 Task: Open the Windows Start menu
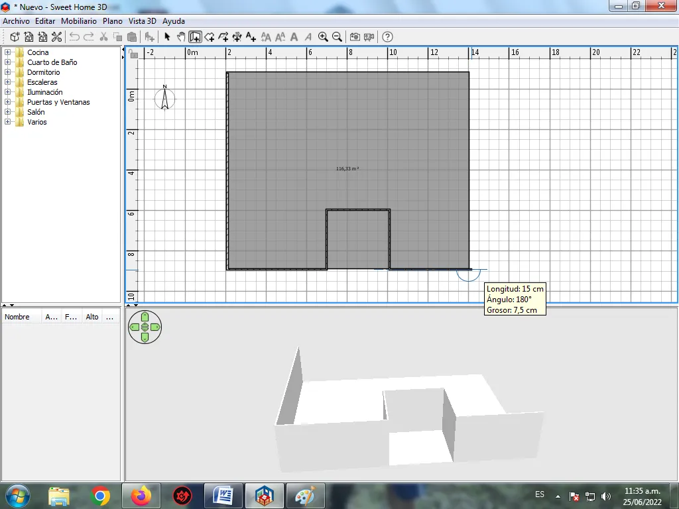pyautogui.click(x=18, y=496)
